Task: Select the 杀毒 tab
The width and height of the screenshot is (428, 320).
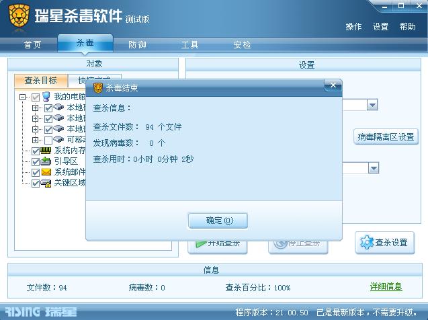Action: (x=85, y=43)
